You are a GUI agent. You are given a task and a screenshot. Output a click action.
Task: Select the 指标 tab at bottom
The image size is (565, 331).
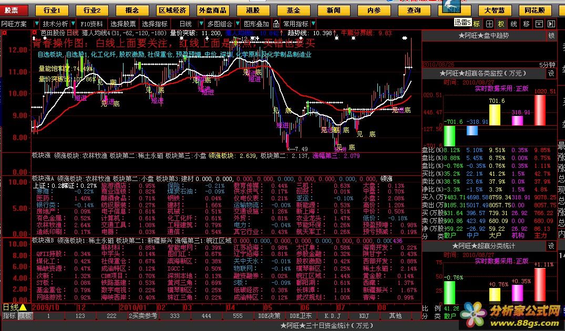[x=9, y=316]
